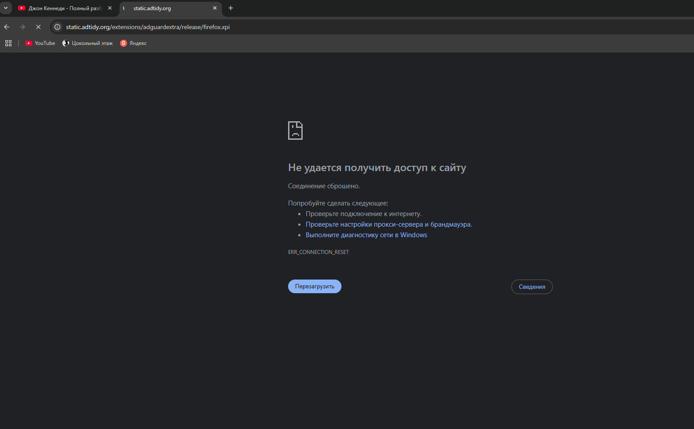Open the apps grid in bookmarks bar

[8, 43]
